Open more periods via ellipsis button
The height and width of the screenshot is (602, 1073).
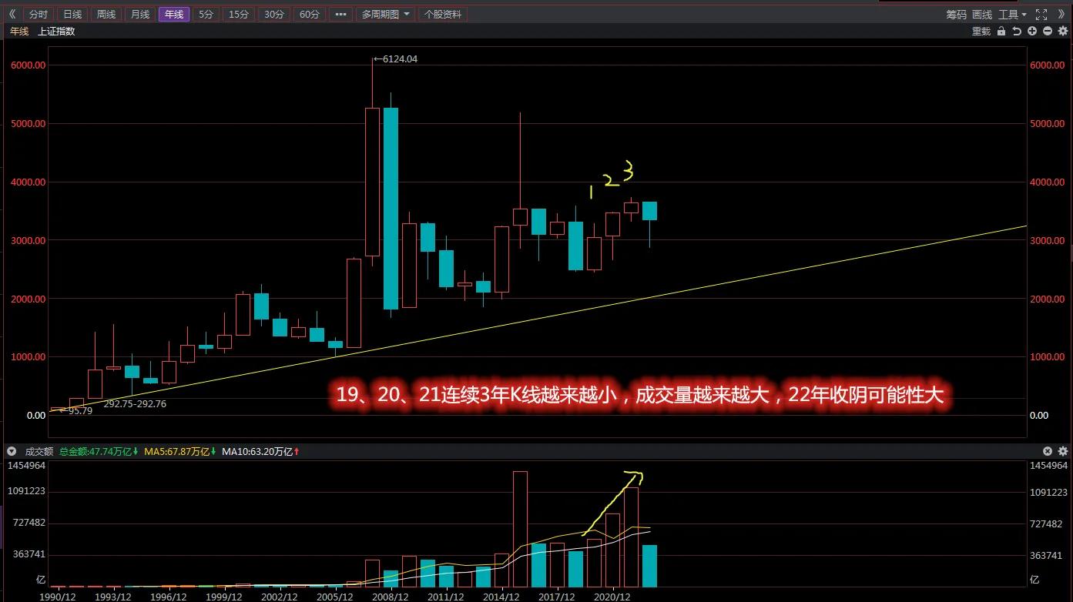pyautogui.click(x=341, y=14)
